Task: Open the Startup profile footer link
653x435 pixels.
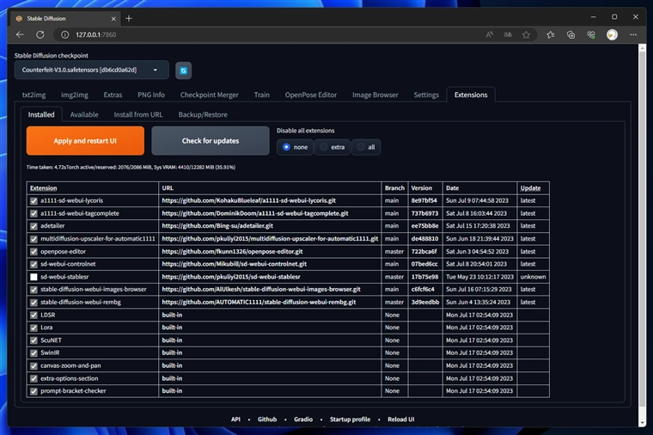Action: tap(350, 420)
